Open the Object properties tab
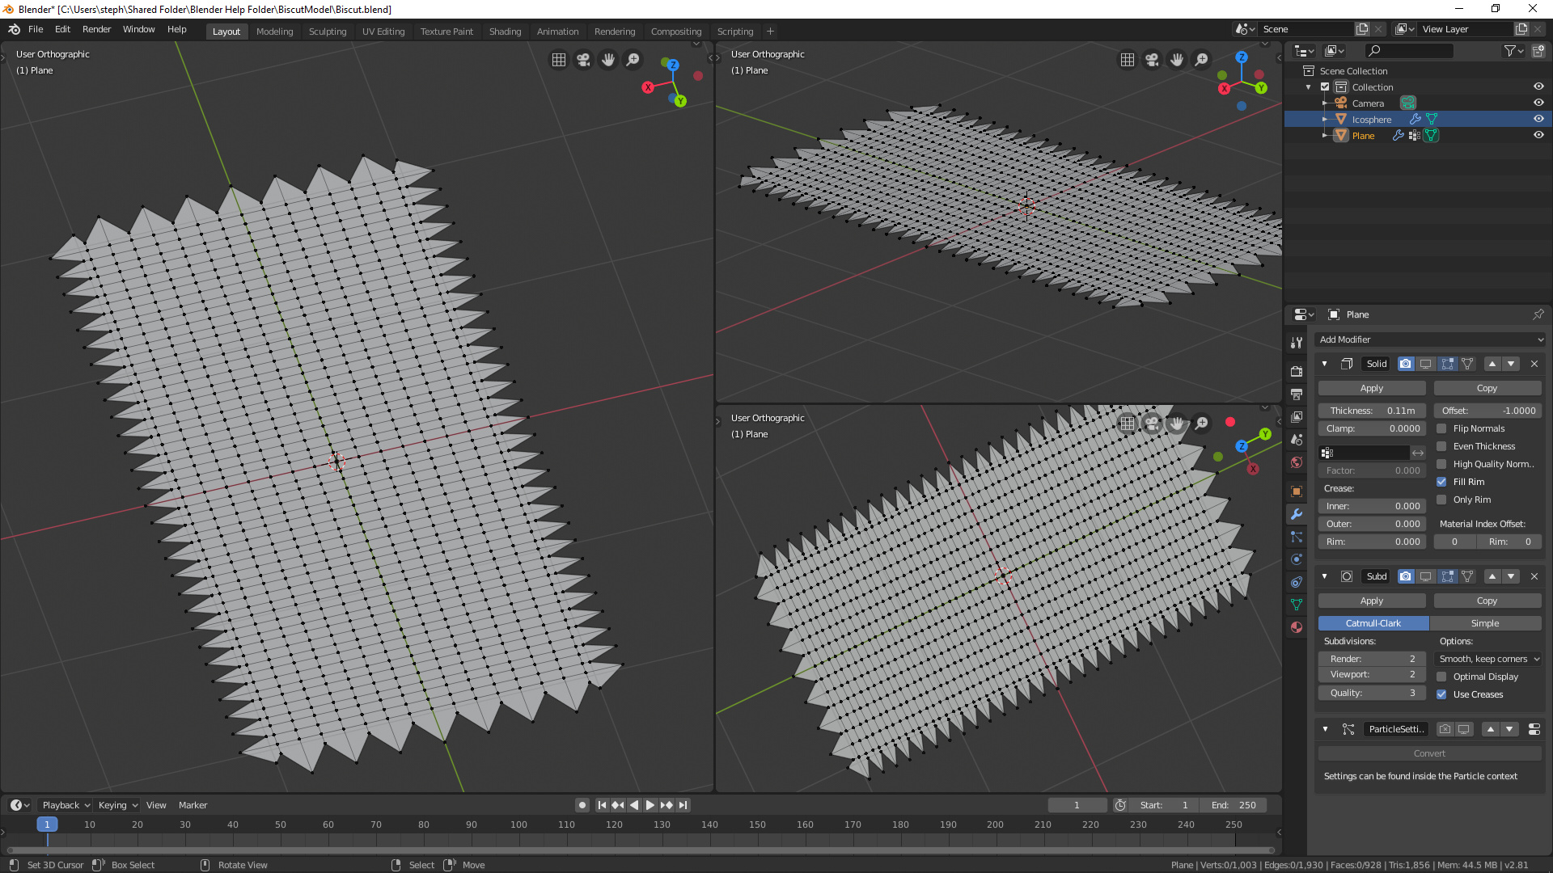The height and width of the screenshot is (873, 1553). [x=1297, y=491]
